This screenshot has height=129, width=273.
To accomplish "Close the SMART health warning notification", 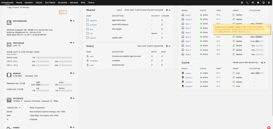I will [268, 27].
